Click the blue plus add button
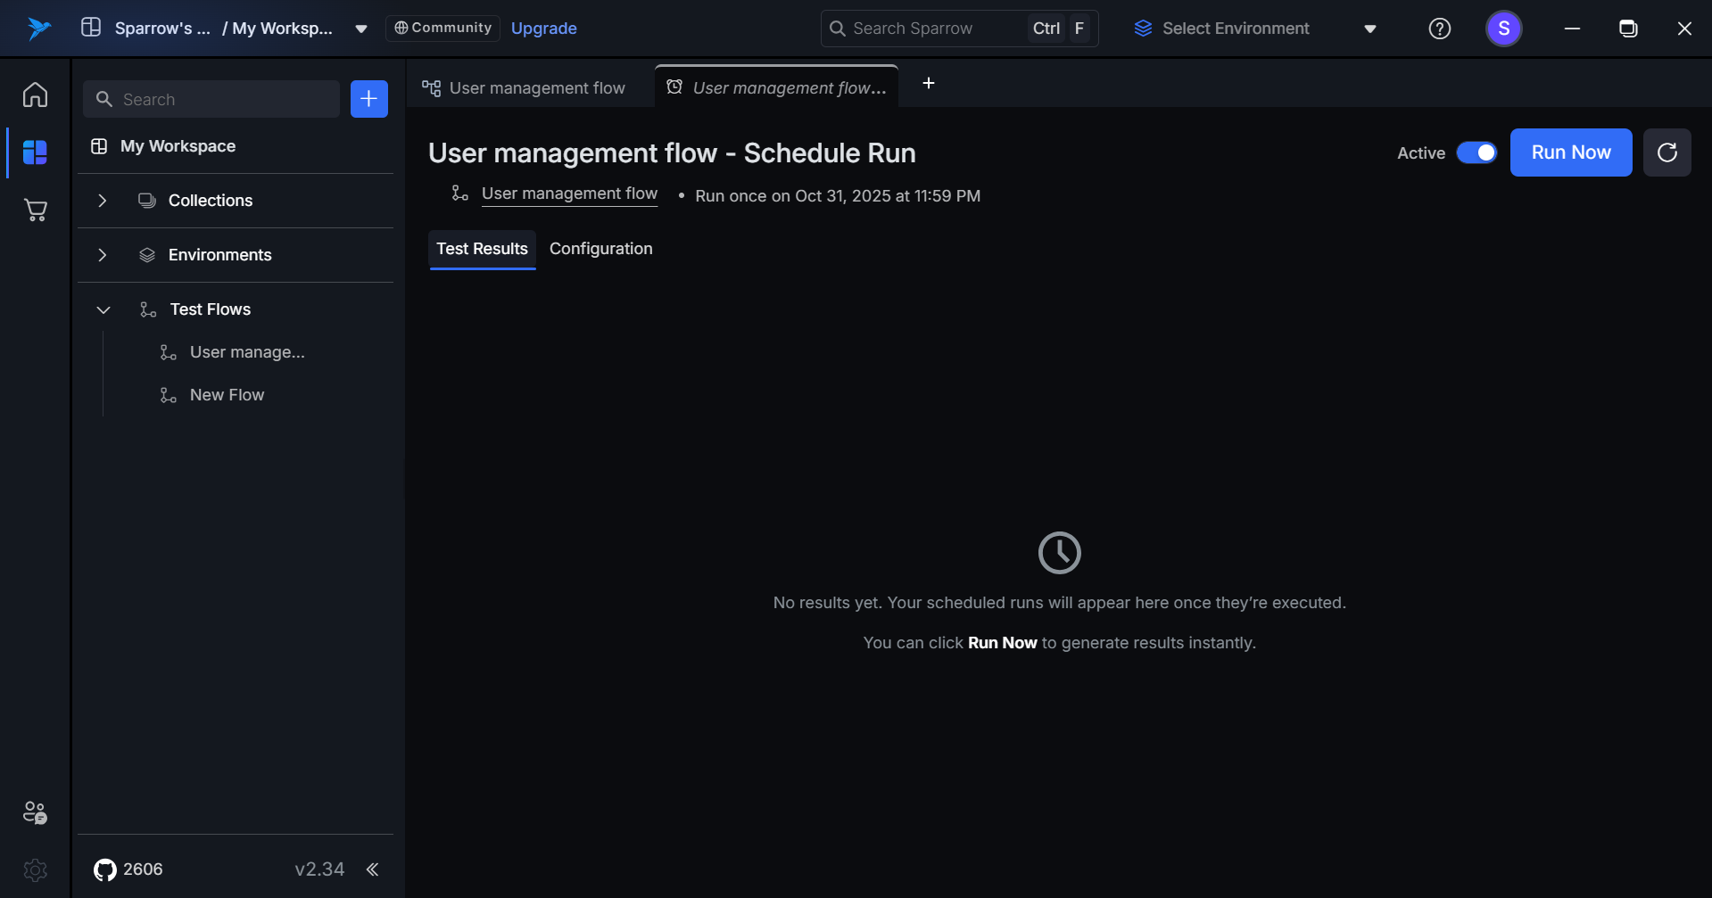The height and width of the screenshot is (898, 1712). [368, 99]
